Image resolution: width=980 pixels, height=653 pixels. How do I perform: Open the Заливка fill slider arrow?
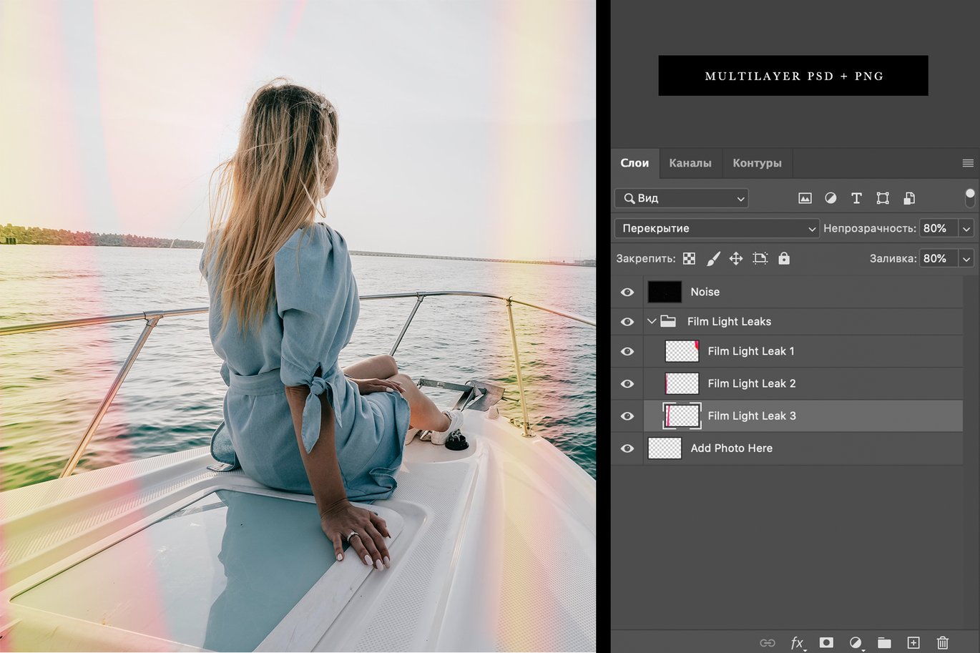pos(966,258)
